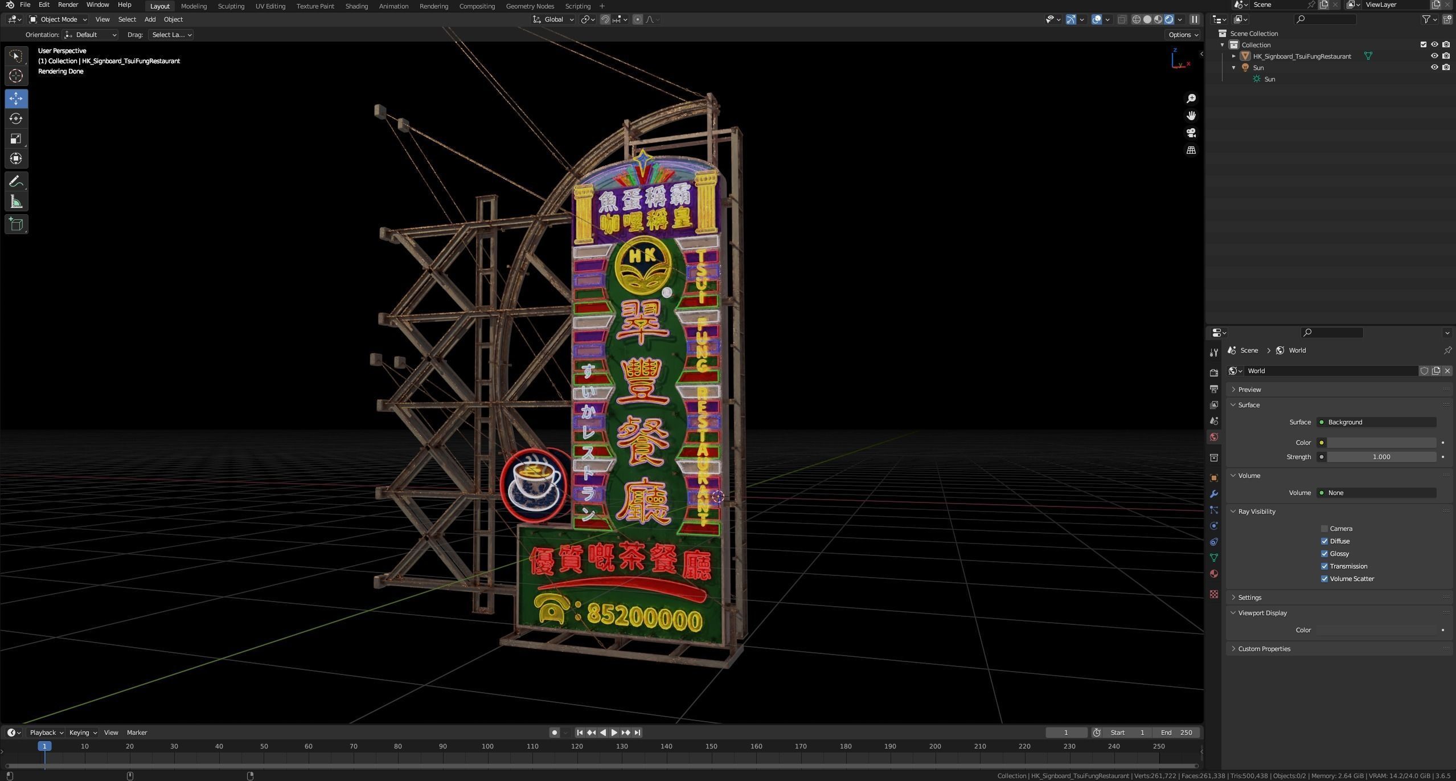This screenshot has width=1456, height=781.
Task: Open Orientation Default dropdown
Action: click(x=90, y=35)
